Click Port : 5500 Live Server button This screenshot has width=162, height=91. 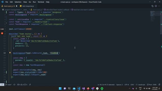point(152,85)
